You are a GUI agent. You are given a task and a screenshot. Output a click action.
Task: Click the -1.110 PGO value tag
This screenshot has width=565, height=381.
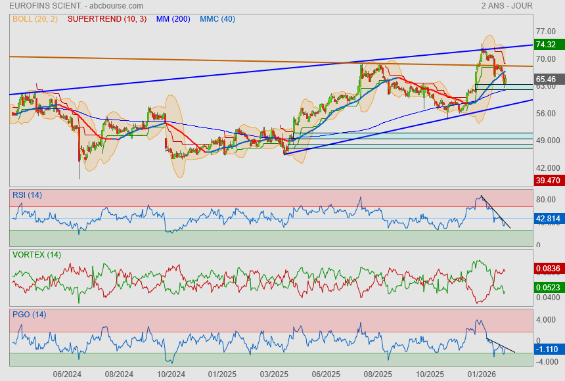point(547,349)
